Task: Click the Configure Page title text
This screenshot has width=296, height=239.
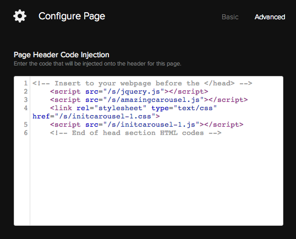Action: click(x=72, y=17)
